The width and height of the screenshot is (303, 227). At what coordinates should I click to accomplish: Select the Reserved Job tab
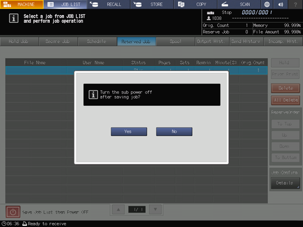[x=136, y=42]
